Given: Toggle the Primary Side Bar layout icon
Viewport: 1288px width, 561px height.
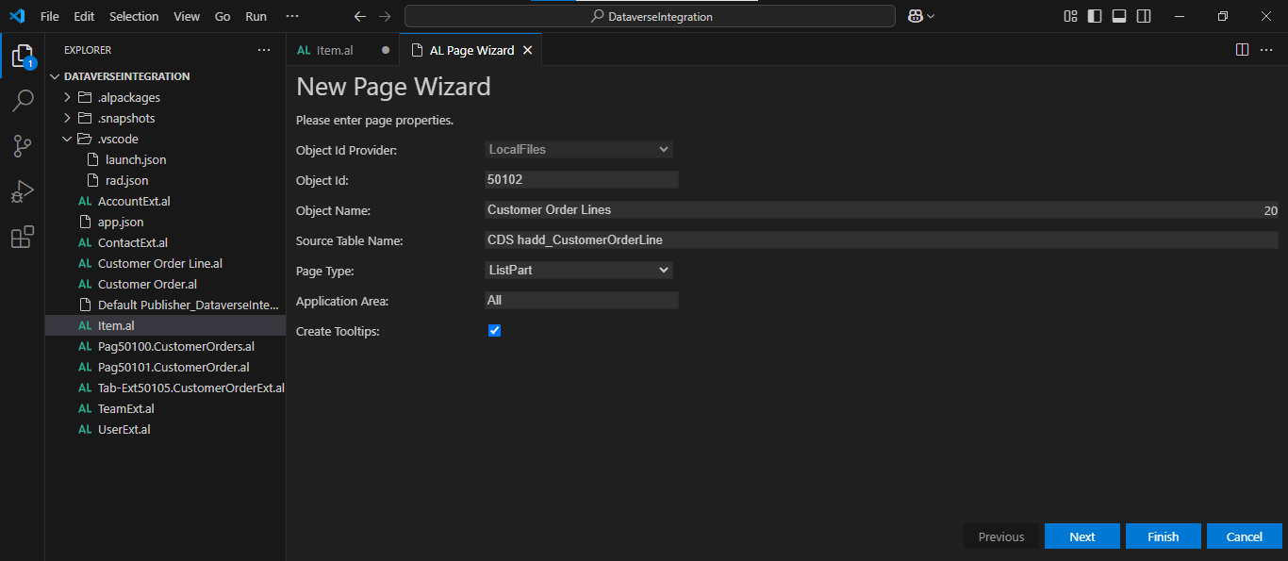Looking at the screenshot, I should point(1095,16).
